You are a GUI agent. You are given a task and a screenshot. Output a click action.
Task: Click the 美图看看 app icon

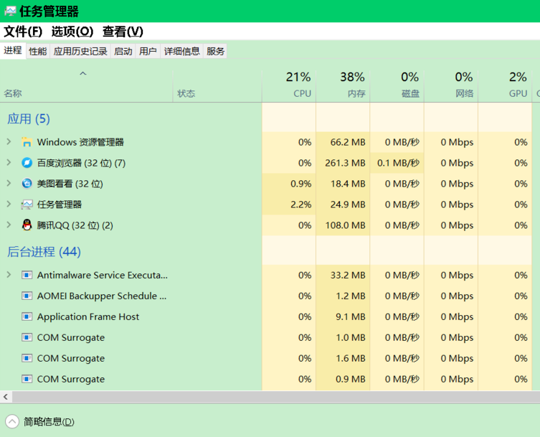click(x=27, y=184)
